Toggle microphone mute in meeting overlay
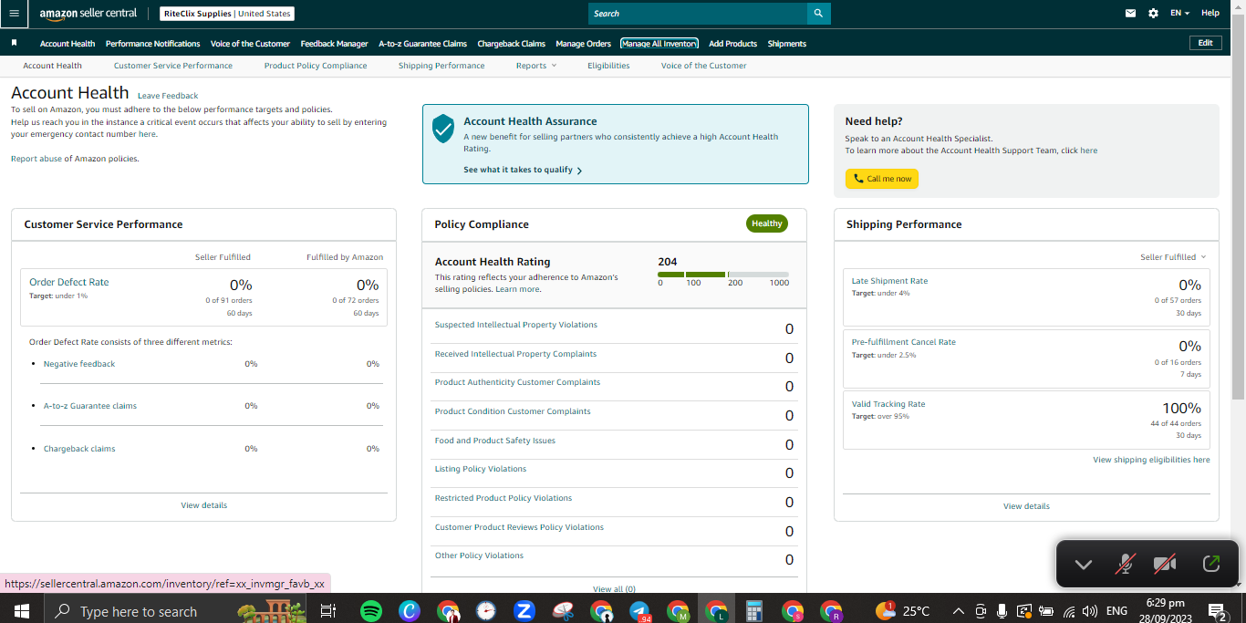 pos(1126,564)
